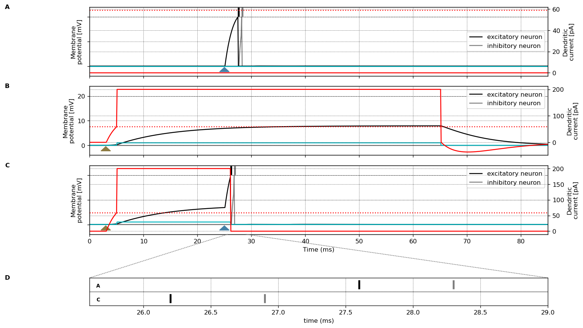Click the red current plateau line in panel B
Screen dimensions: 583x328
tap(279, 89)
